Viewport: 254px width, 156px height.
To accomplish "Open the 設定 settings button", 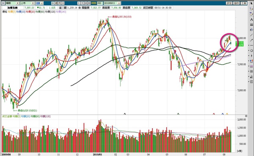I will pyautogui.click(x=229, y=3).
